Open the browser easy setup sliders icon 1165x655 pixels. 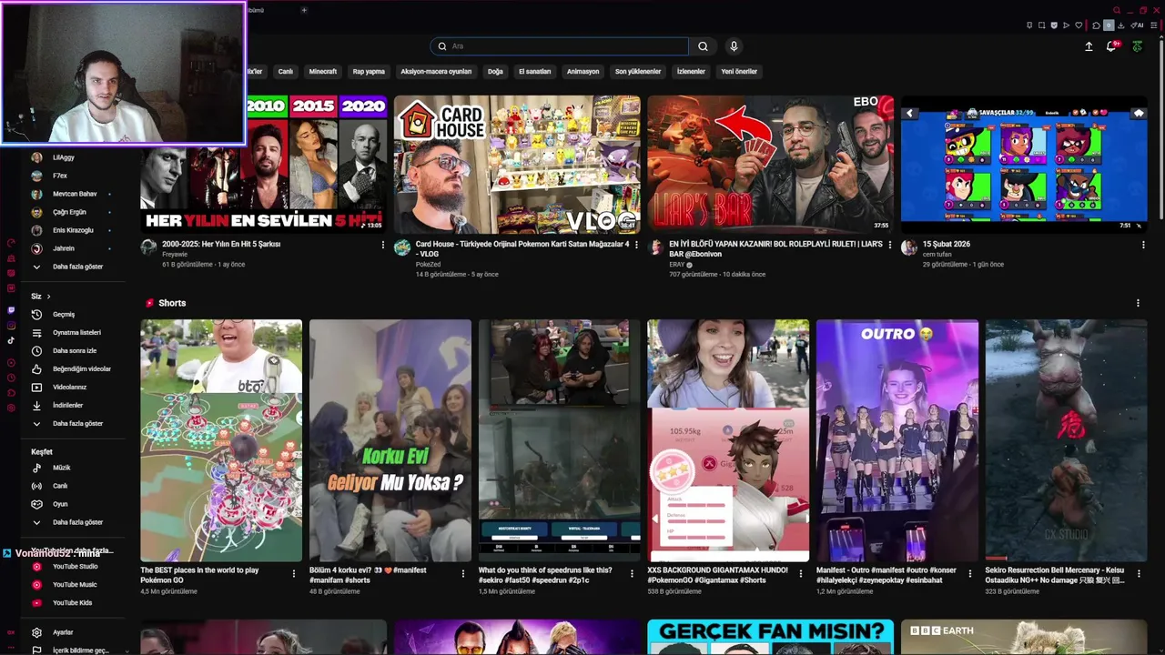click(x=1153, y=25)
